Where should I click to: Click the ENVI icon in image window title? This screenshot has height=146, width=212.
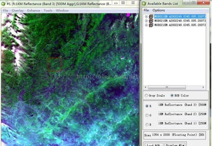pyautogui.click(x=3, y=4)
